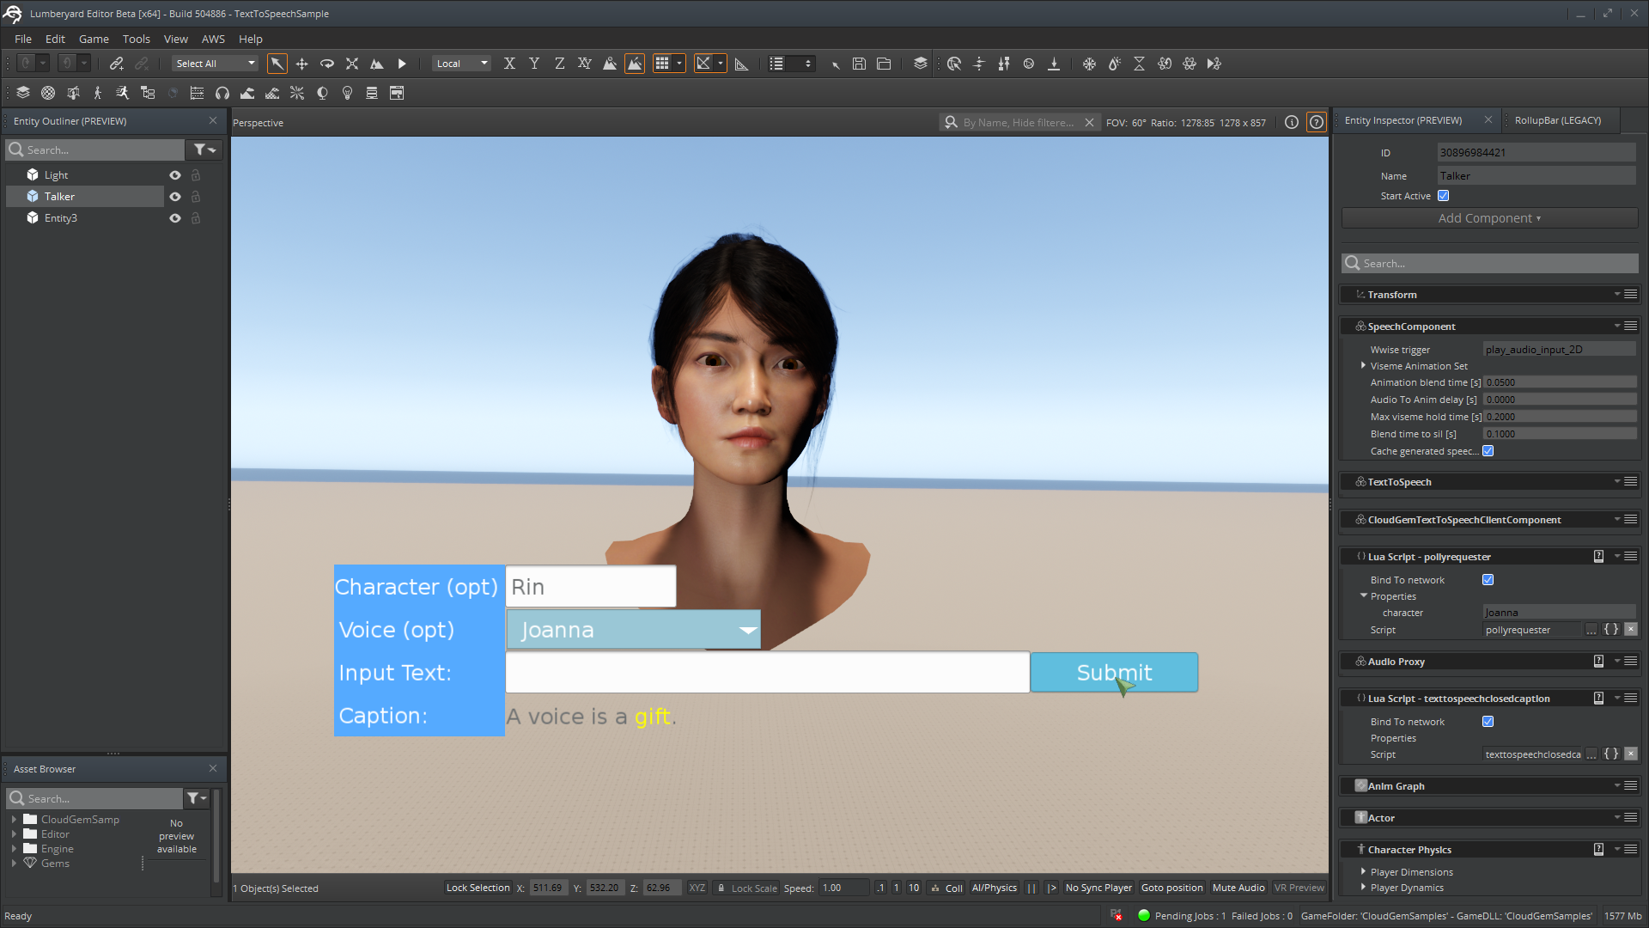
Task: Toggle Bind To Network checkbox for pollyrequester
Action: 1489,579
